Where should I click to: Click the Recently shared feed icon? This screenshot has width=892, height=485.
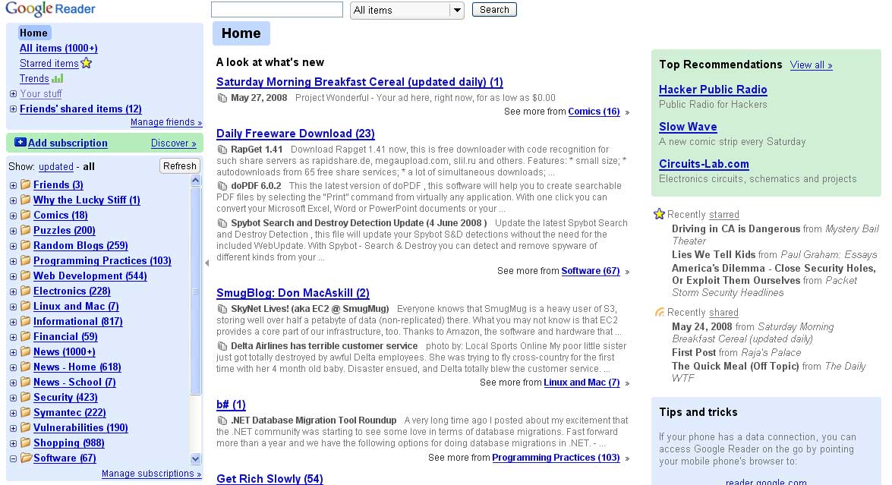coord(660,312)
